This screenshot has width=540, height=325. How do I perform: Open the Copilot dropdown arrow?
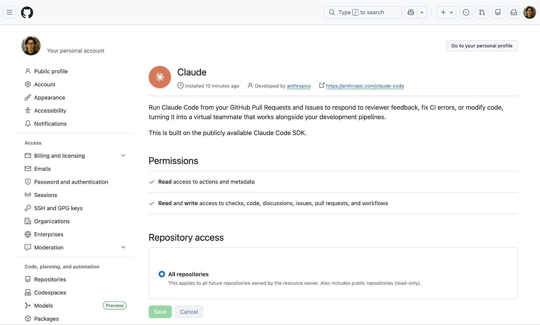click(x=422, y=12)
